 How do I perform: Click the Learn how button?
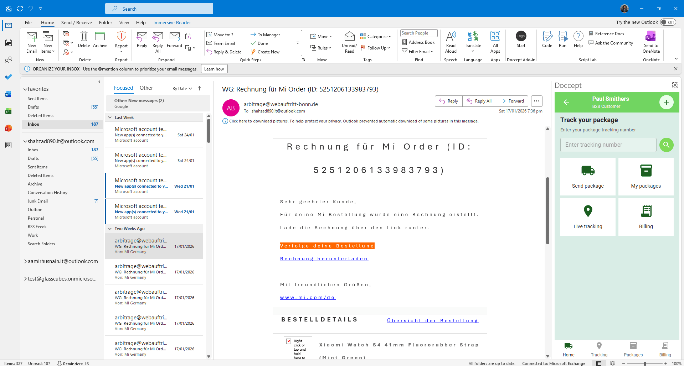click(x=214, y=69)
